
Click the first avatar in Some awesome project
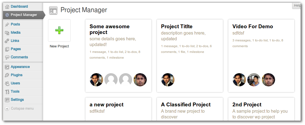(x=96, y=80)
